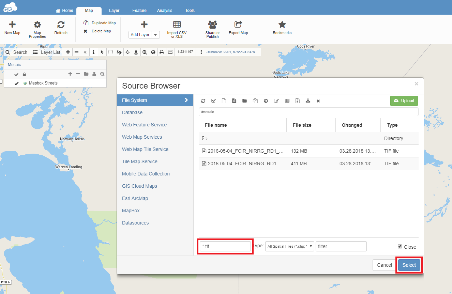Viewport: 452px width, 294px height.
Task: Click the print icon in map toolbar
Action: point(162,52)
